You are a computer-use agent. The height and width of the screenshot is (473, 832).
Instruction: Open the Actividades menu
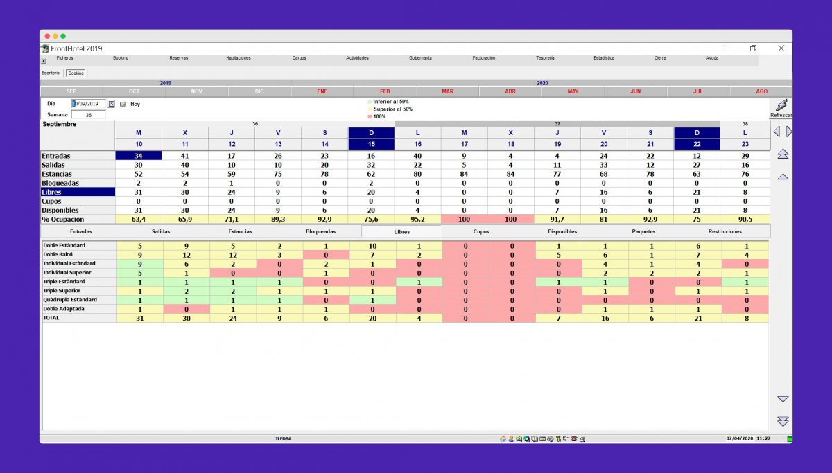click(x=358, y=58)
